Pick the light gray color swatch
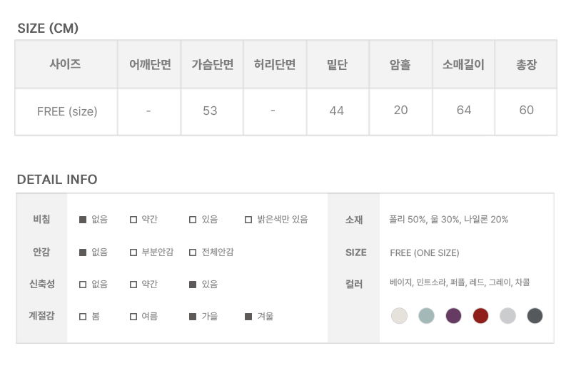 pyautogui.click(x=507, y=315)
